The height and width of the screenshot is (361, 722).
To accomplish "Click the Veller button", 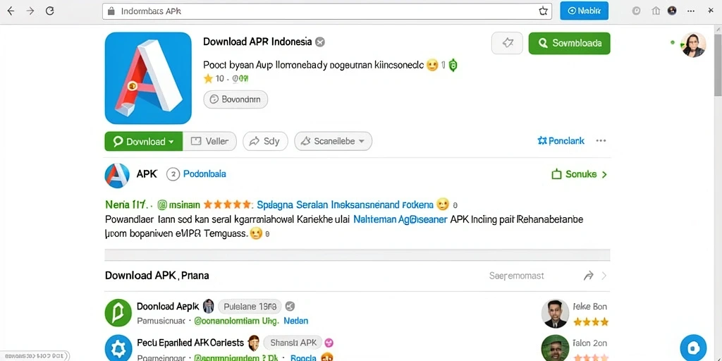I will (x=209, y=141).
